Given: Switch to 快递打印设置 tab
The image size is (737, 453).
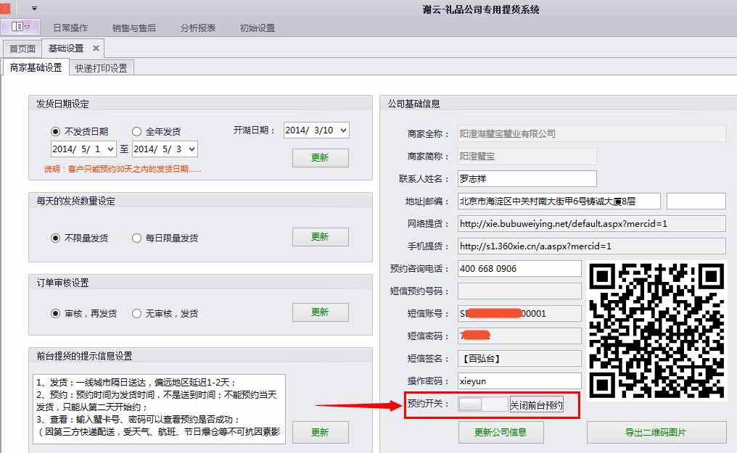Looking at the screenshot, I should tap(101, 68).
